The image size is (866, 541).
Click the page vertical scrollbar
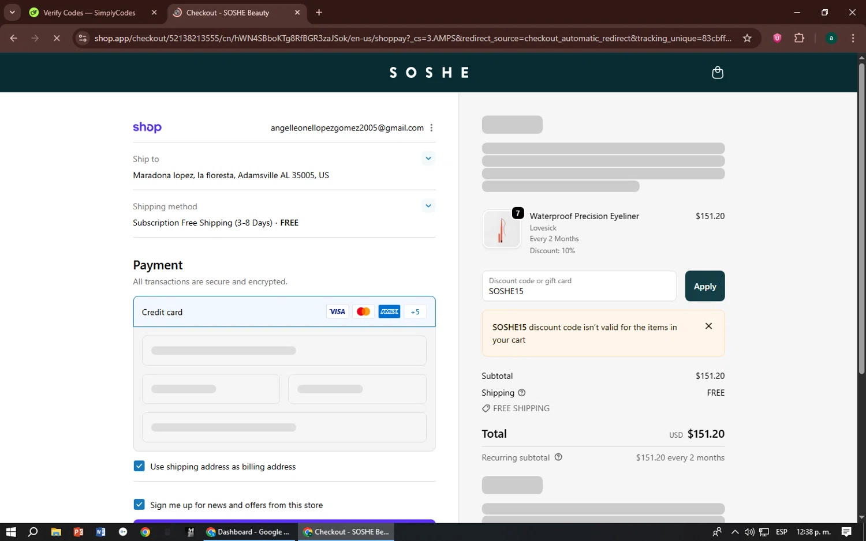pyautogui.click(x=861, y=218)
